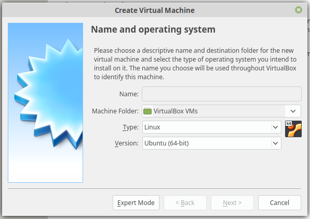Click the green folder icon in Machine Folder
The image size is (310, 219).
pyautogui.click(x=147, y=111)
